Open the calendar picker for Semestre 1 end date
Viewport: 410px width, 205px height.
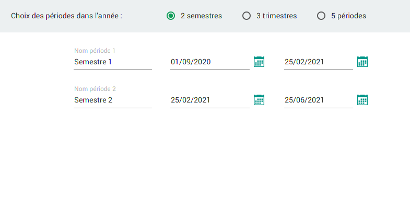(362, 62)
